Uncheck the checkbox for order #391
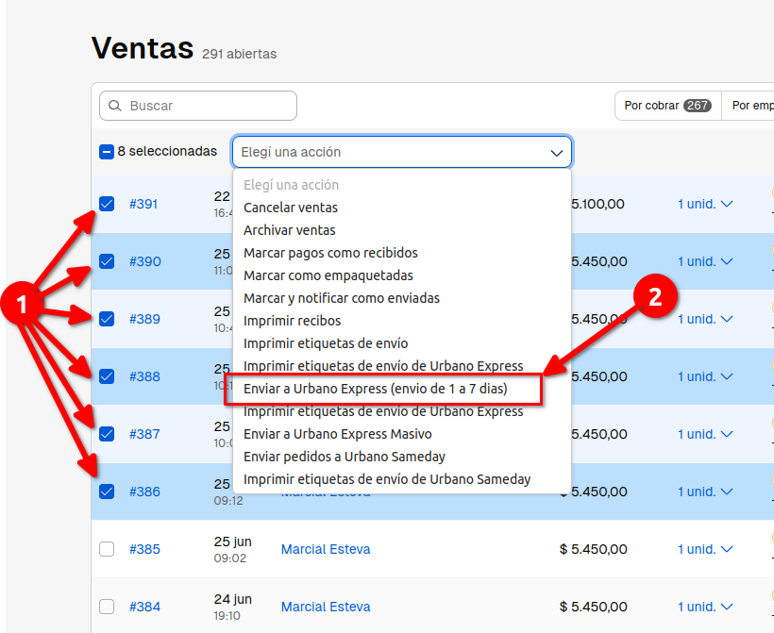The height and width of the screenshot is (633, 774). tap(107, 204)
